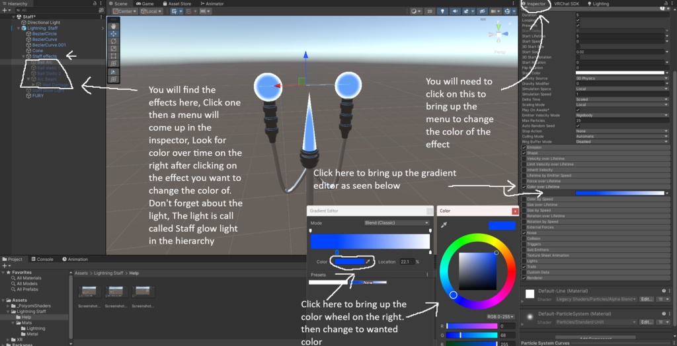Toggle the Prewarm checkbox
This screenshot has width=677, height=346.
pyautogui.click(x=578, y=26)
